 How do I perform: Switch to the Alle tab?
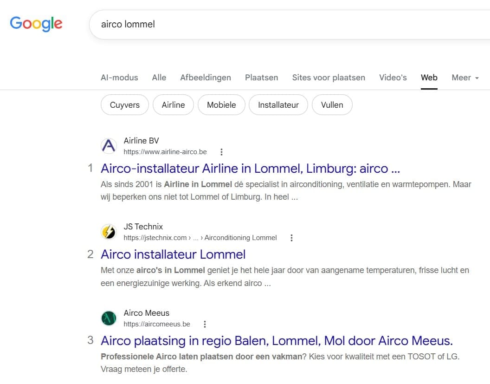(x=159, y=78)
